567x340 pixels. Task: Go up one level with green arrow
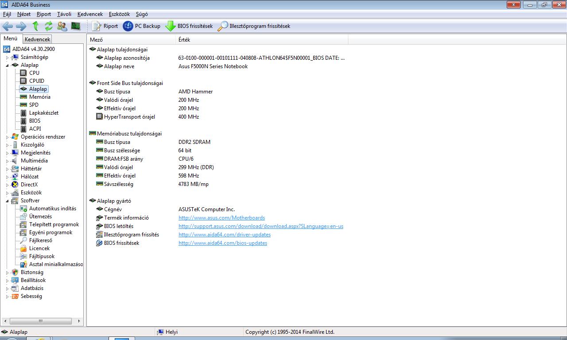36,26
